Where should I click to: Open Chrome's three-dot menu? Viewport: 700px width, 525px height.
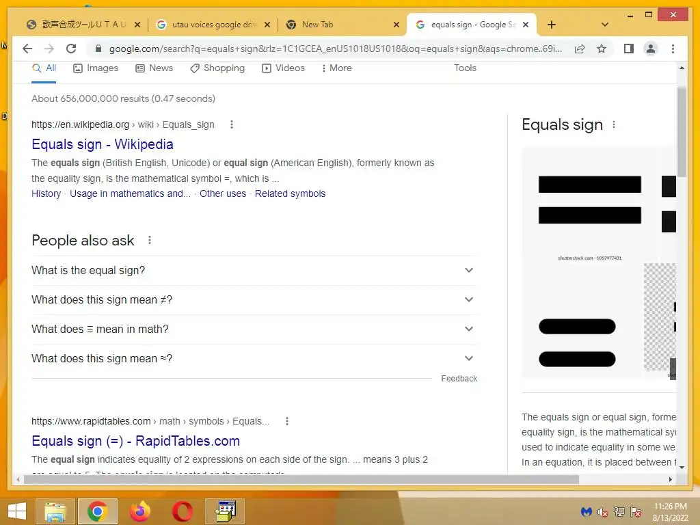[673, 49]
